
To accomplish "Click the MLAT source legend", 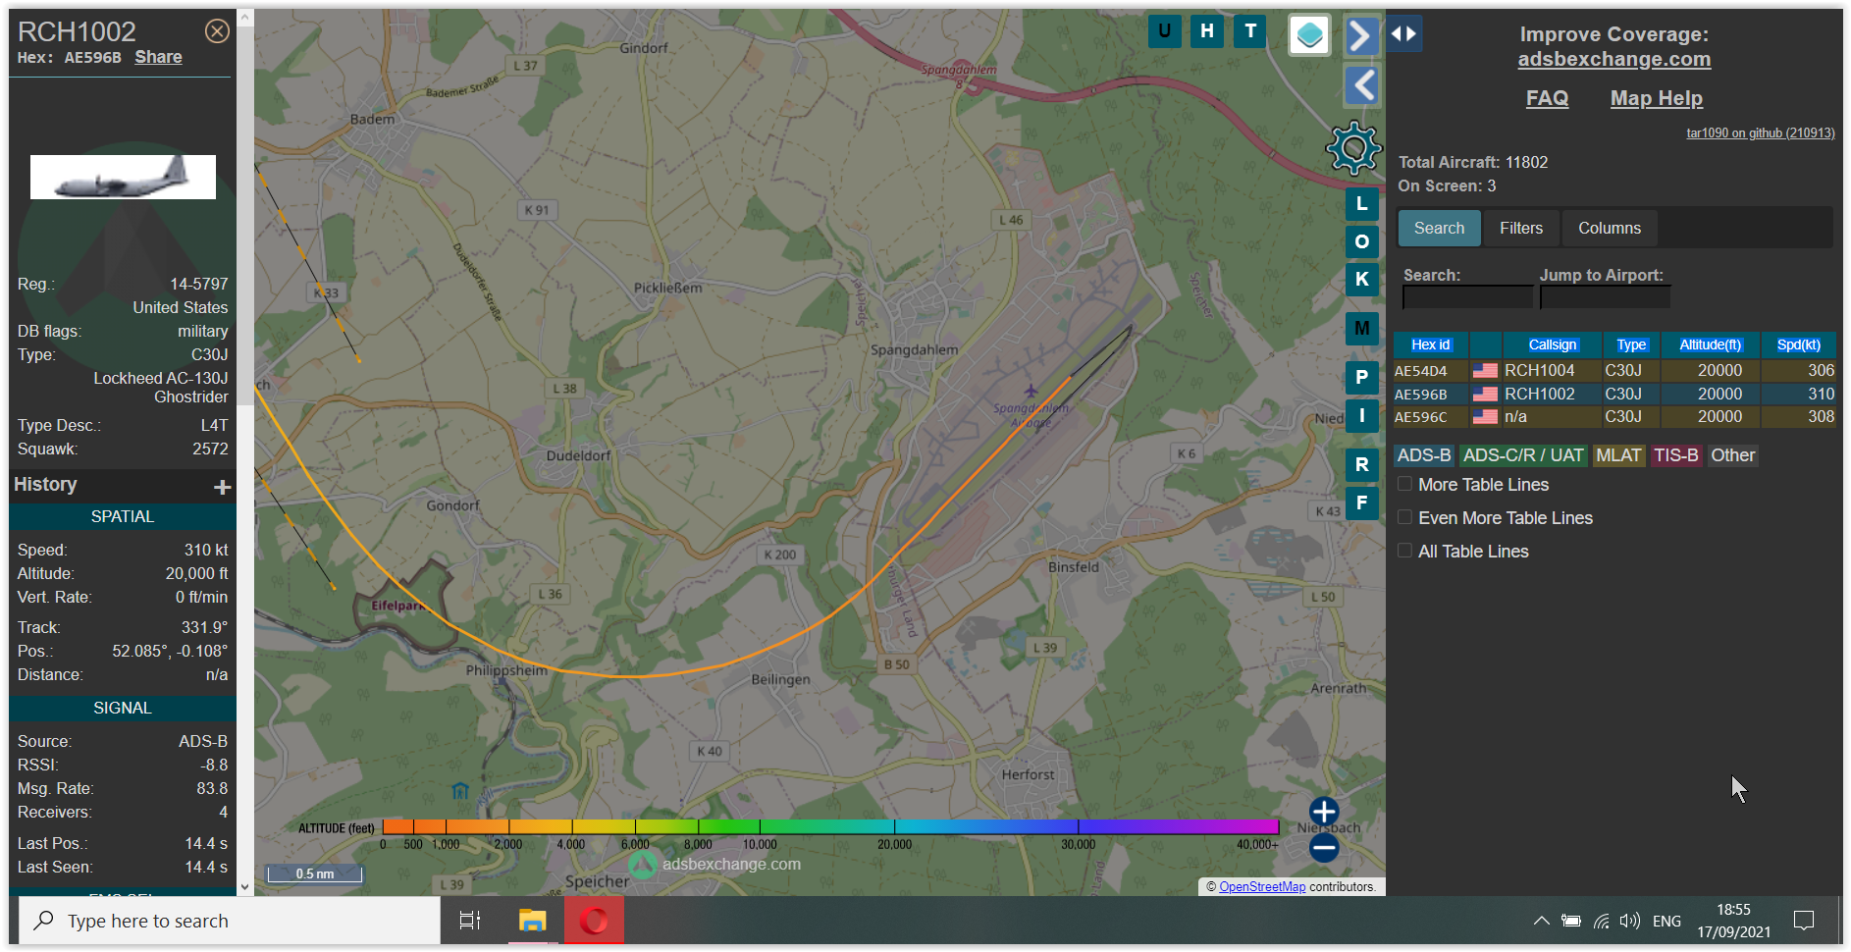I will click(x=1618, y=455).
